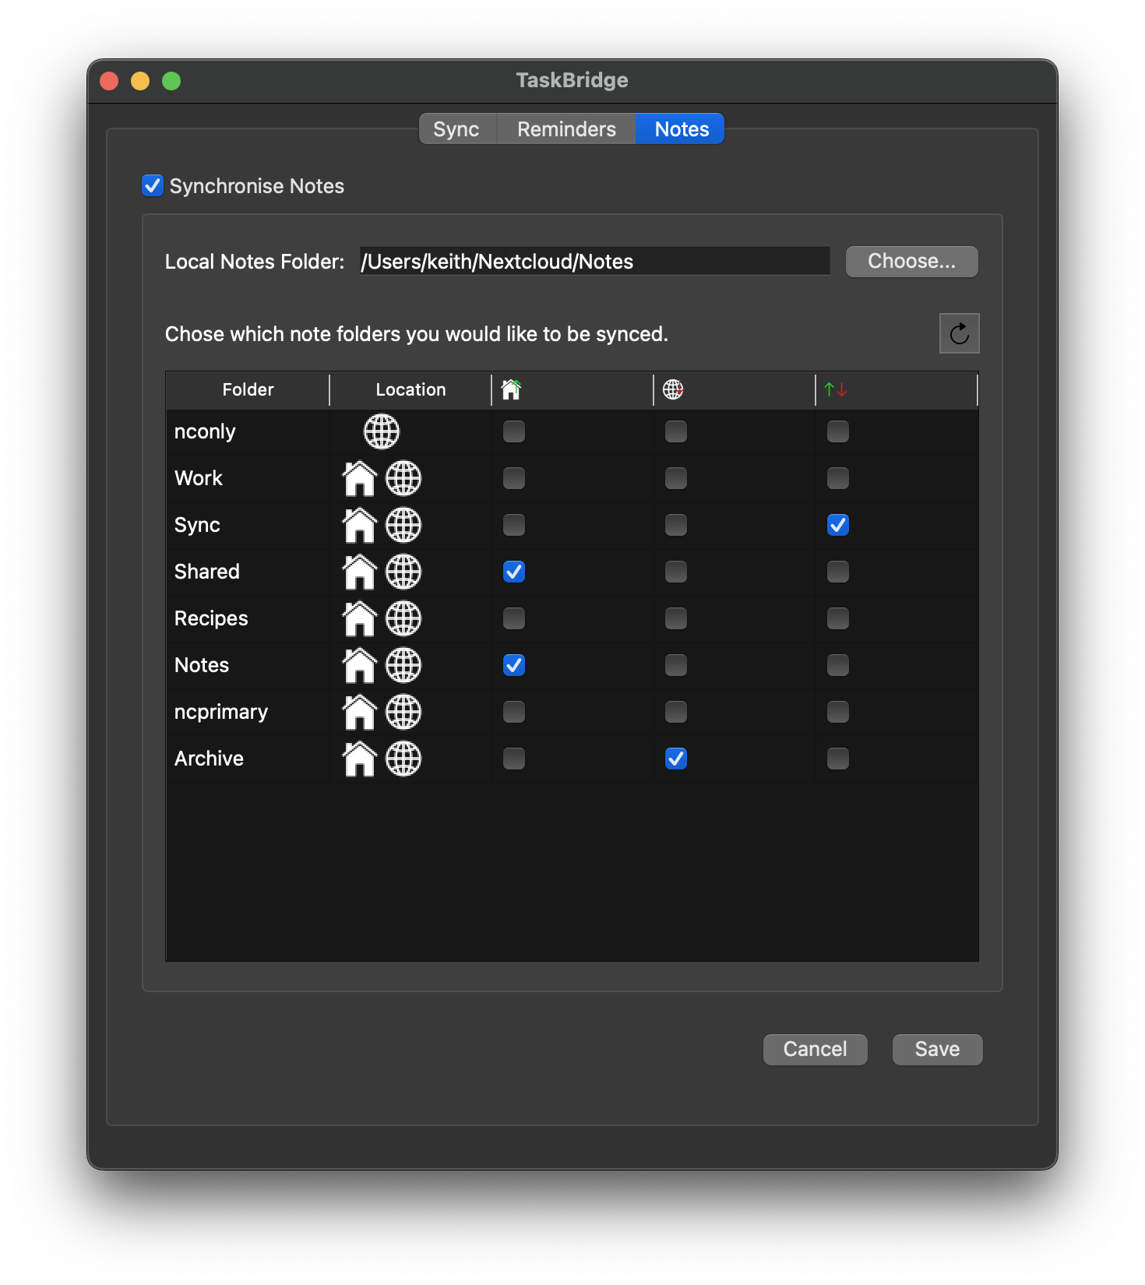Viewport: 1145px width, 1285px height.
Task: Click the bidirectional arrows column header icon
Action: pyautogui.click(x=835, y=389)
